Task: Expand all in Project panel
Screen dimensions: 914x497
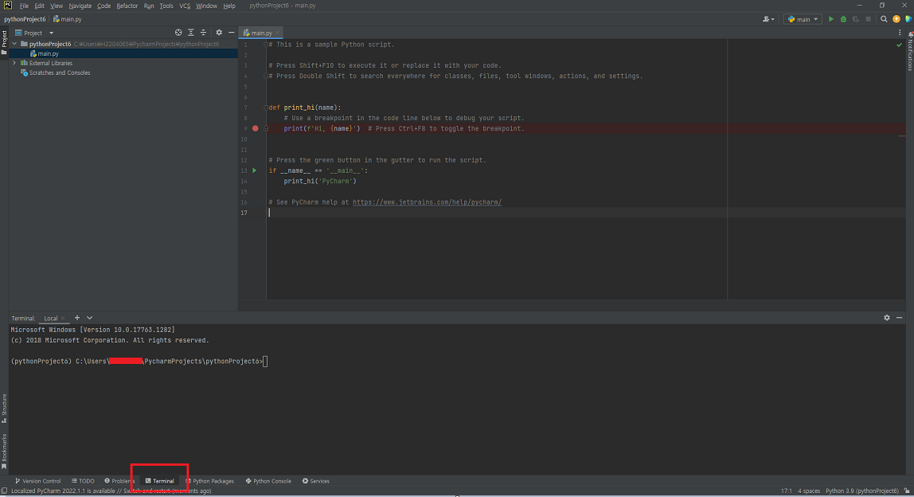Action: (190, 33)
